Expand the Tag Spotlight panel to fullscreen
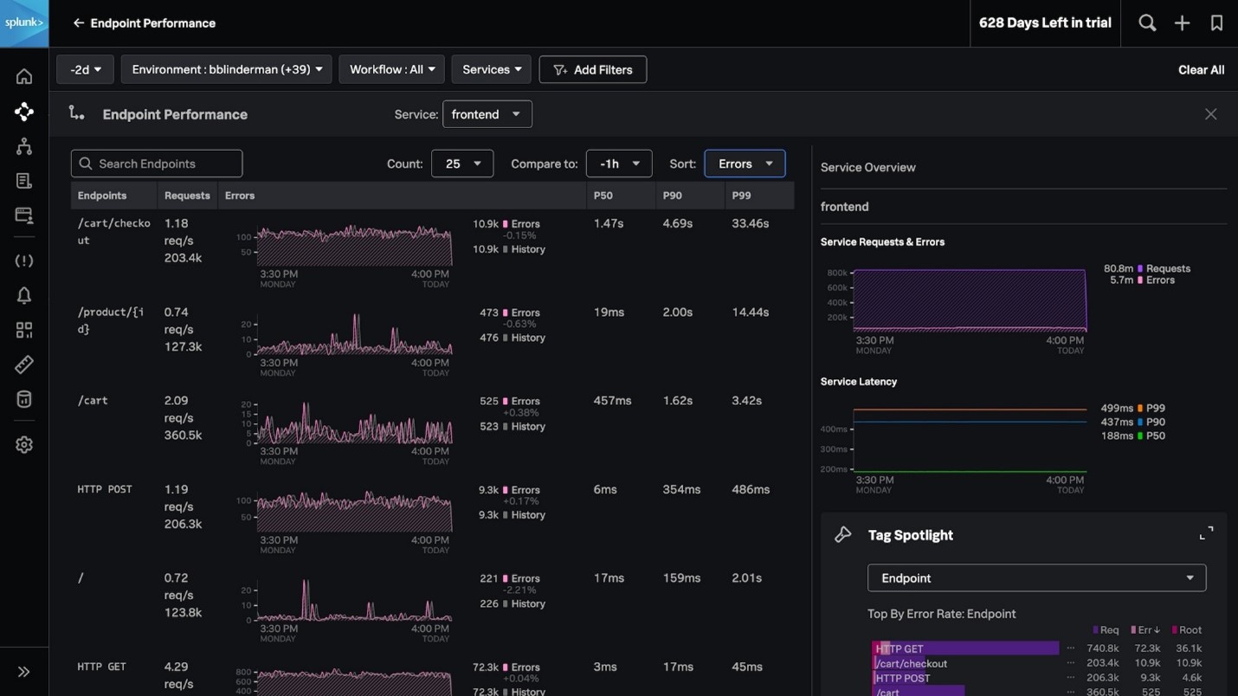Image resolution: width=1238 pixels, height=696 pixels. tap(1206, 533)
